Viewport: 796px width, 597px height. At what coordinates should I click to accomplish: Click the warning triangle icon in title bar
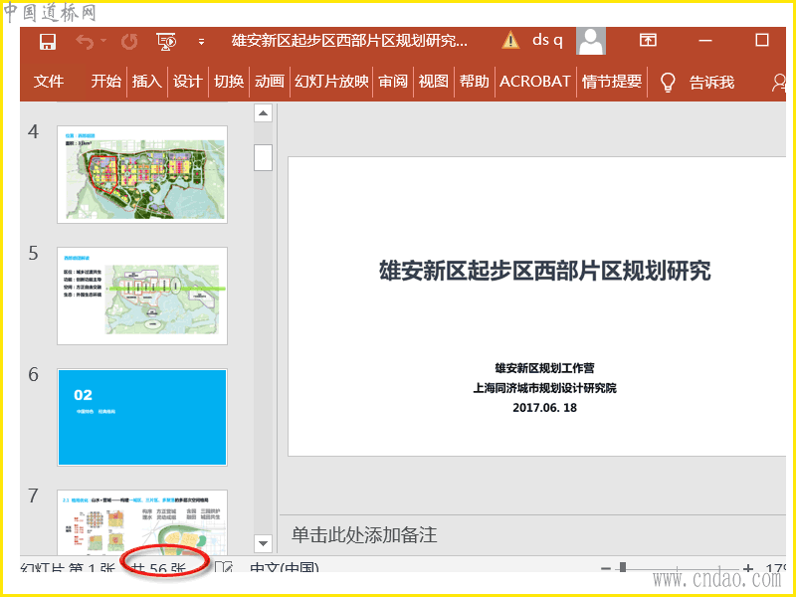pos(510,41)
